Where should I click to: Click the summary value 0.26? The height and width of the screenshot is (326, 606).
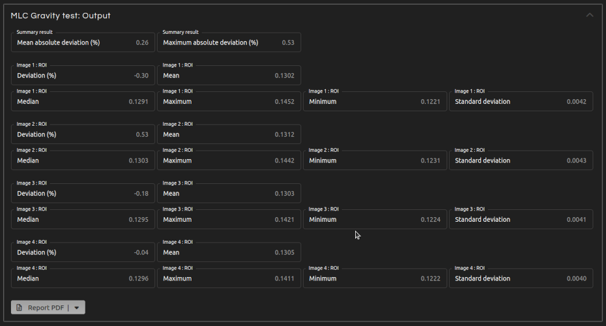142,42
